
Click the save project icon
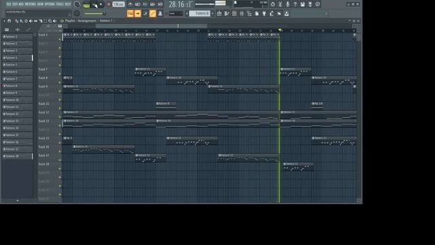point(302,4)
